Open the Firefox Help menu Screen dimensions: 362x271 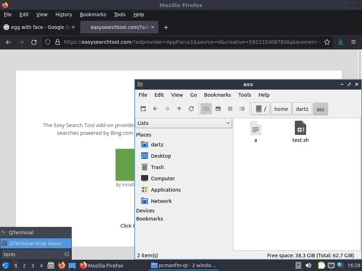coord(139,14)
